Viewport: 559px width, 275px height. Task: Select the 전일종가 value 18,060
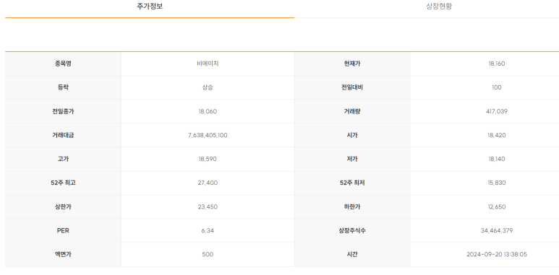pyautogui.click(x=208, y=111)
